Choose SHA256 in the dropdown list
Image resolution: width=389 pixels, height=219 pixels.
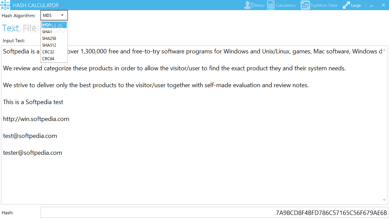[54, 38]
